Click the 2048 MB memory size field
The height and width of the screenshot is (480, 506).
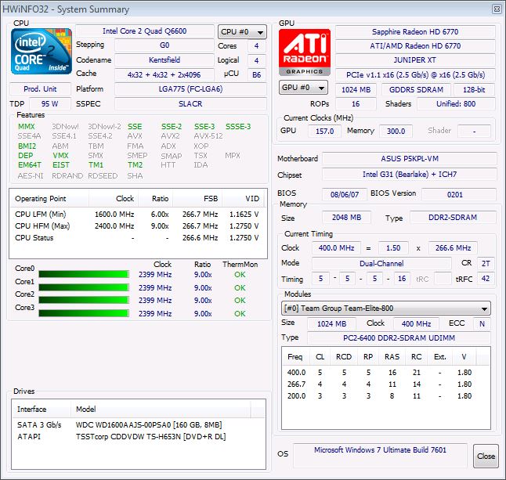(346, 218)
